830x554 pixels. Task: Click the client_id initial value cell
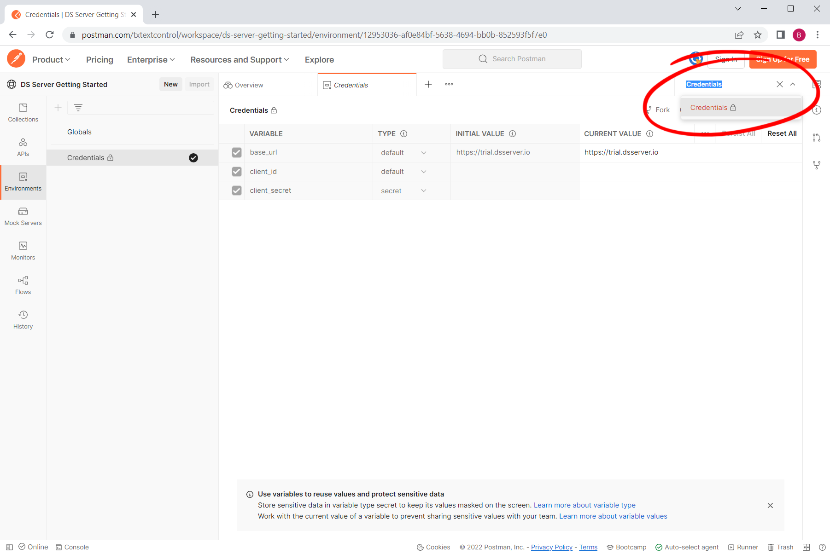pos(515,172)
